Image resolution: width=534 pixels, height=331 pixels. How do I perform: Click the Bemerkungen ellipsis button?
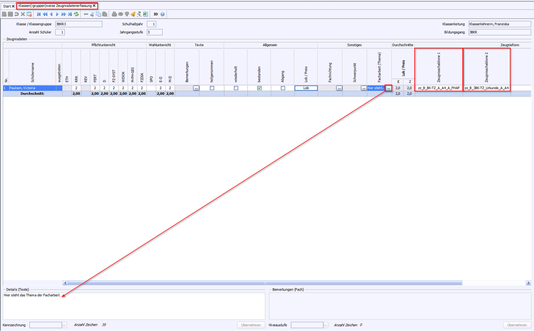click(x=196, y=88)
